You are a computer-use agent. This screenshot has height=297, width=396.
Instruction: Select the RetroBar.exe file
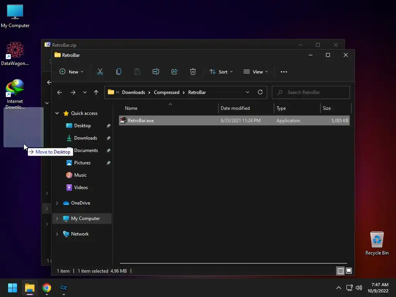pyautogui.click(x=234, y=121)
